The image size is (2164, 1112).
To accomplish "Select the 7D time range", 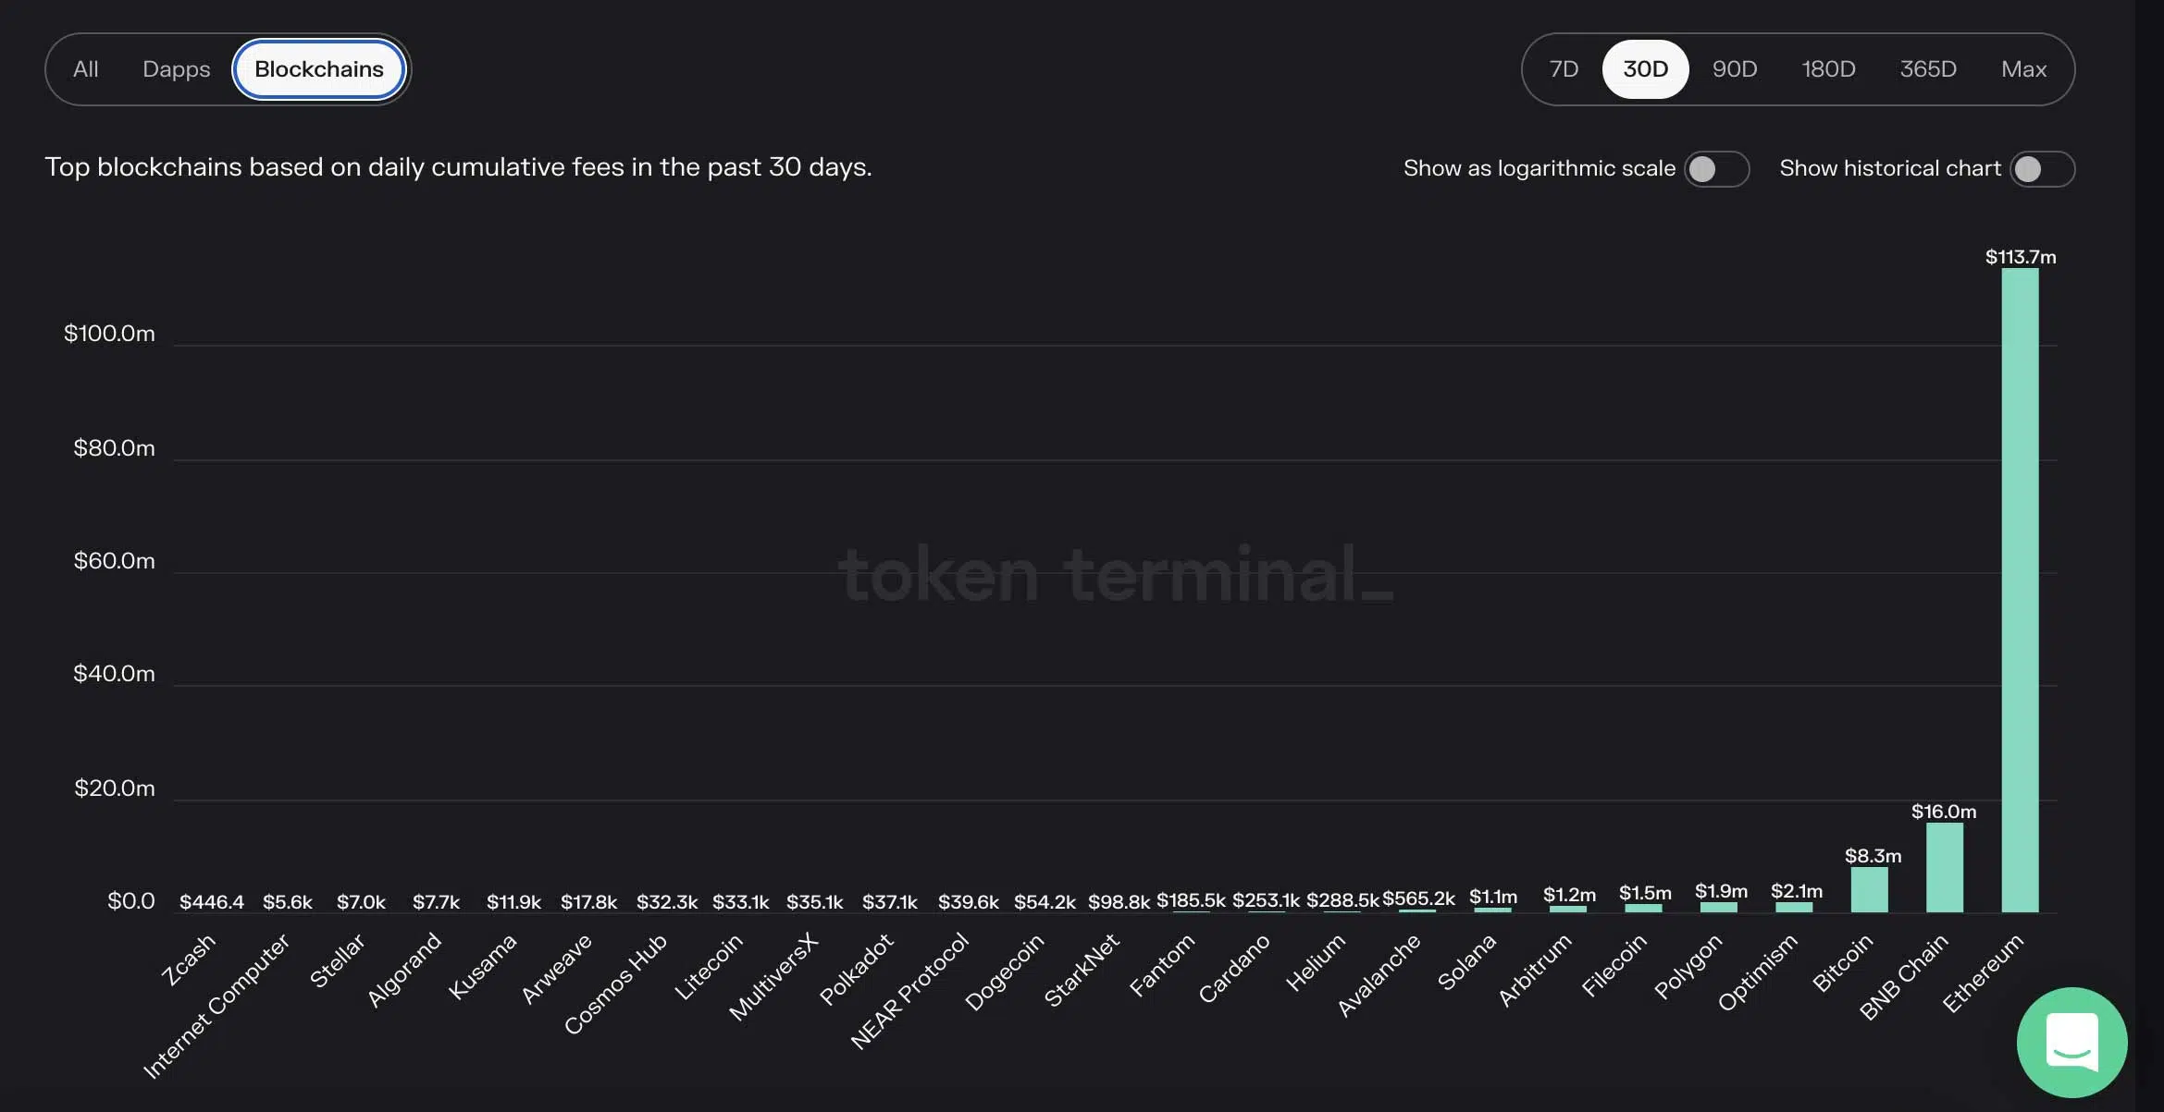I will click(x=1564, y=68).
